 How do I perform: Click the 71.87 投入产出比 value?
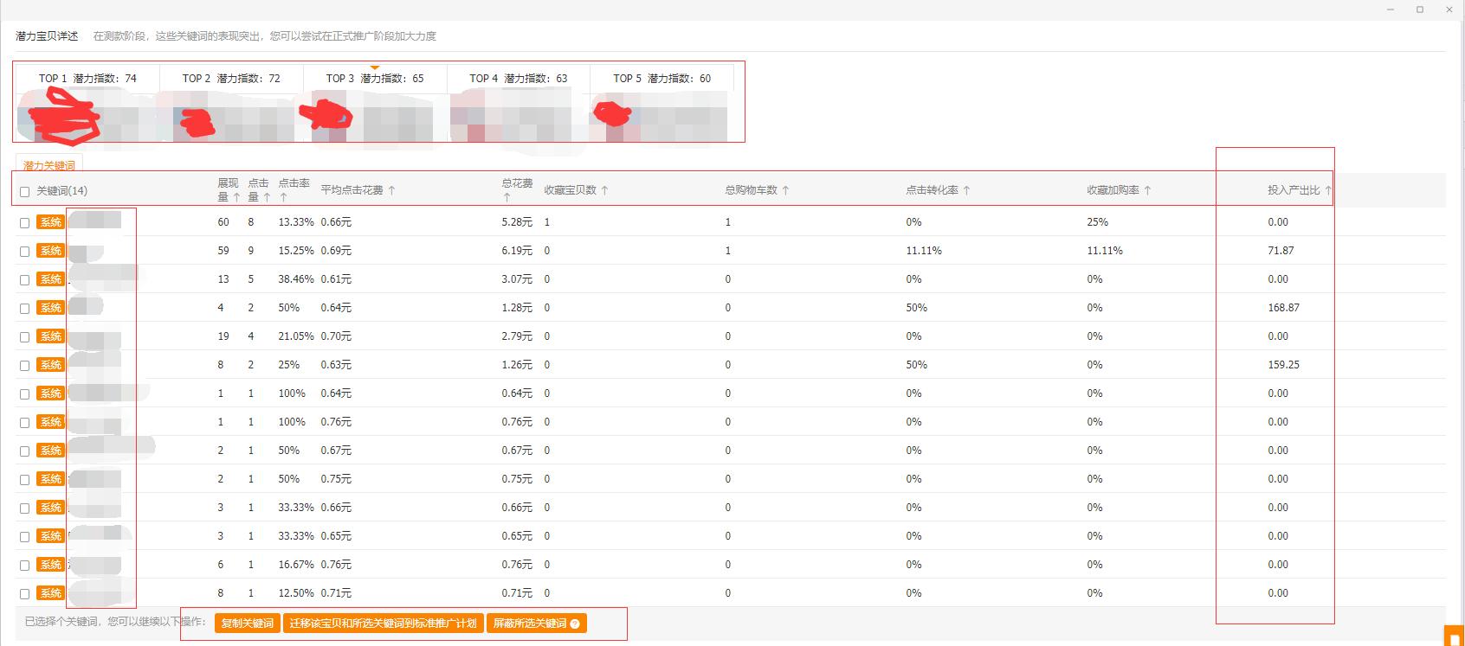pos(1281,251)
